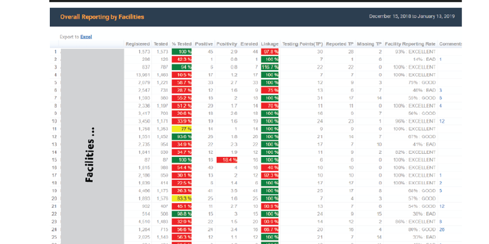Click the Reported TP column header
The height and width of the screenshot is (244, 489).
coord(340,44)
